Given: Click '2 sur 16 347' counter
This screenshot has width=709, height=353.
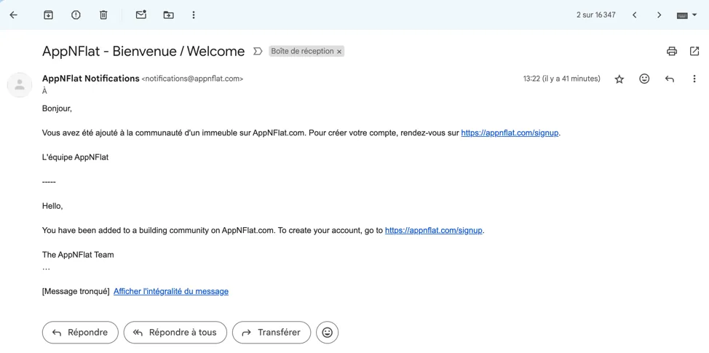Looking at the screenshot, I should point(596,15).
